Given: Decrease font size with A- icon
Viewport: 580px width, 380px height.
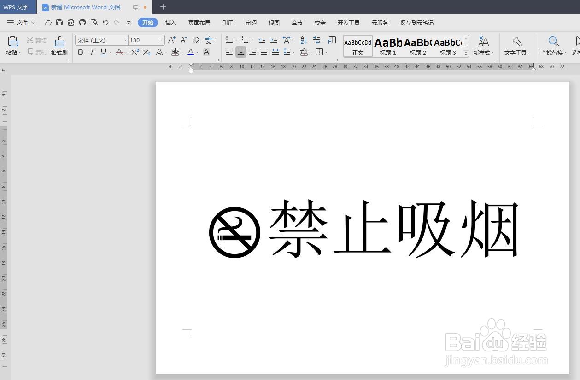Looking at the screenshot, I should point(183,40).
